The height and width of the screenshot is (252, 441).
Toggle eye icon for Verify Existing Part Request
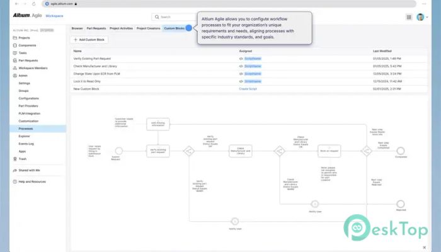(241, 59)
